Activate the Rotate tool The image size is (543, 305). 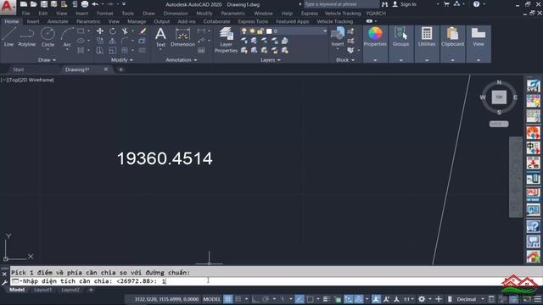pos(113,31)
